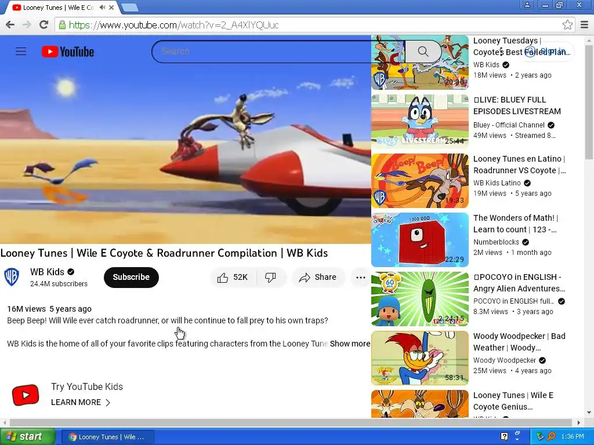Click Numberblocks channel name
The image size is (594, 445).
pos(496,242)
